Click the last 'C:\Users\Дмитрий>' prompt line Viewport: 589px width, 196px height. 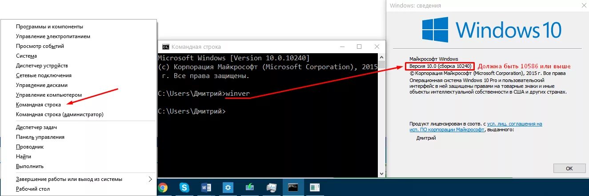tap(192, 111)
